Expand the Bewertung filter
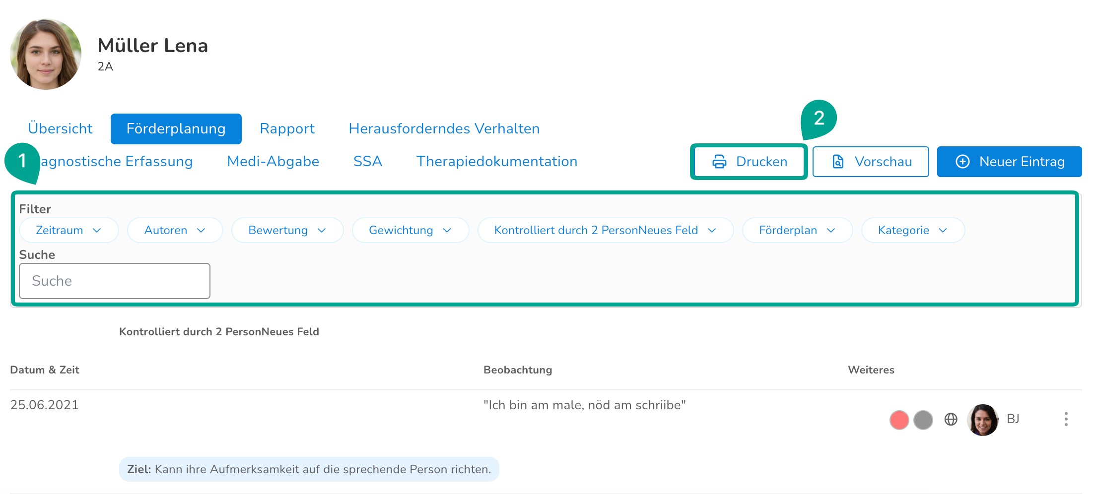 [287, 230]
